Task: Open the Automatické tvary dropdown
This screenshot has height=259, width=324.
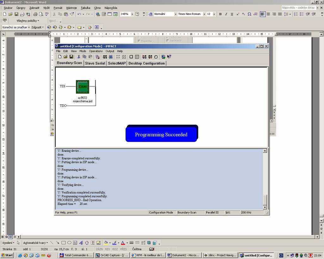Action: 35,243
